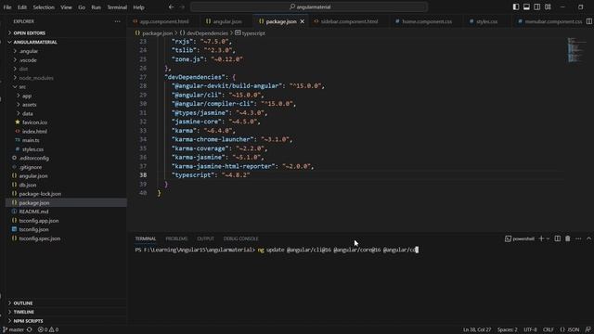The width and height of the screenshot is (594, 334).
Task: Synchronize changes icon in status bar
Action: click(29, 330)
